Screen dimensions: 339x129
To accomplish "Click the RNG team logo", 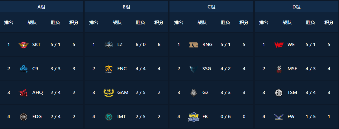I will pos(193,45).
